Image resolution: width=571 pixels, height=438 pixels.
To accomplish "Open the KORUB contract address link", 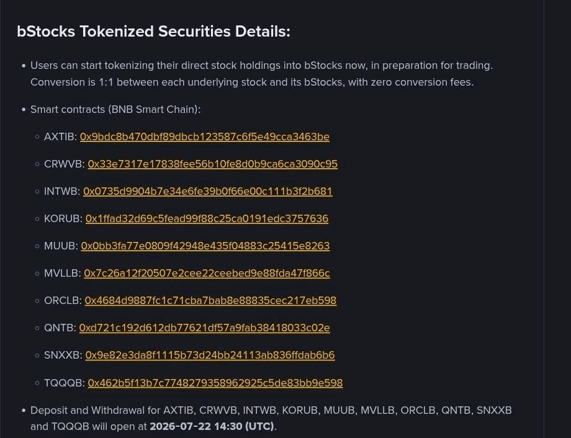I will pyautogui.click(x=207, y=218).
